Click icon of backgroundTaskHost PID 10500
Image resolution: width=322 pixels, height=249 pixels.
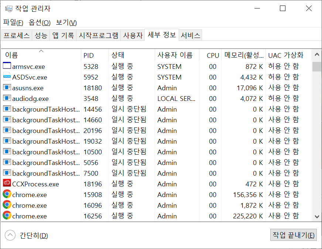pos(7,151)
